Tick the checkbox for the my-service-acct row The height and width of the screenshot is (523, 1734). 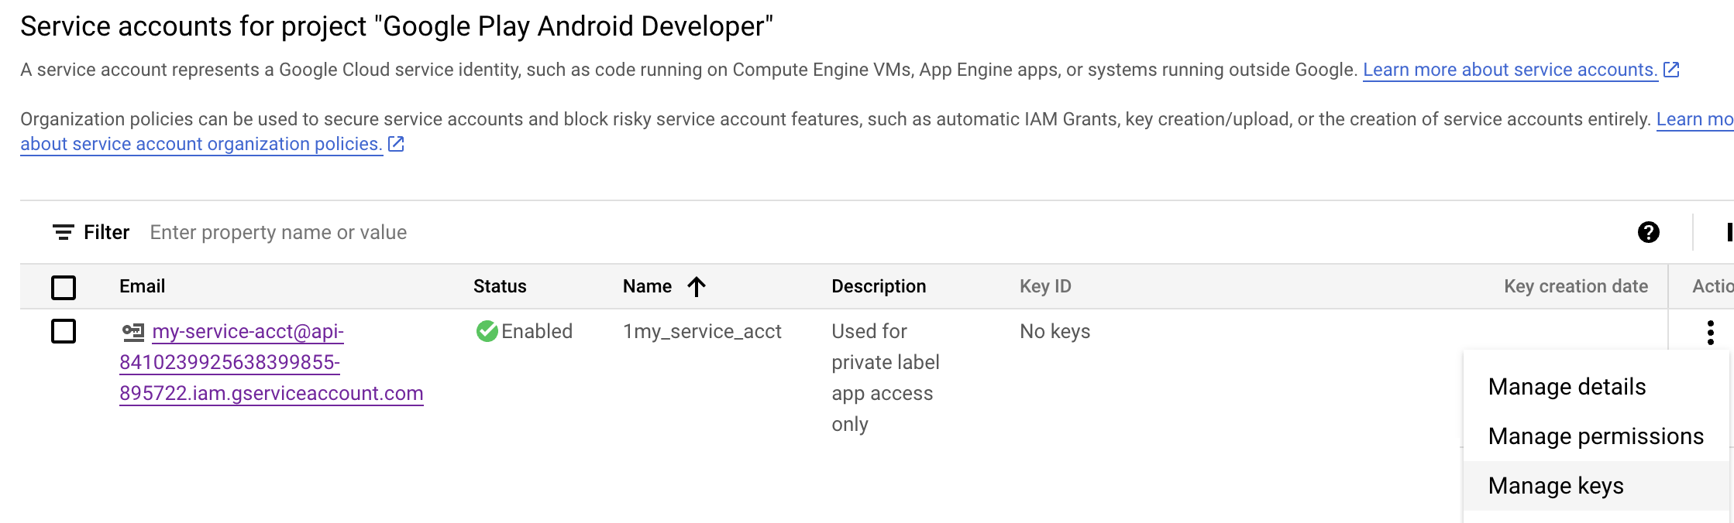[x=64, y=331]
